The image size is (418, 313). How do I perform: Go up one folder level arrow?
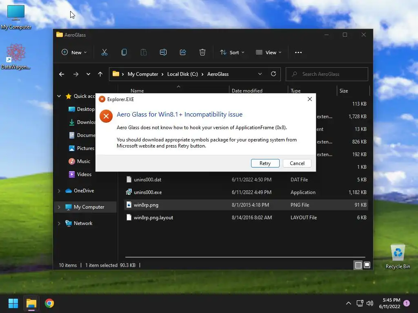coord(100,74)
